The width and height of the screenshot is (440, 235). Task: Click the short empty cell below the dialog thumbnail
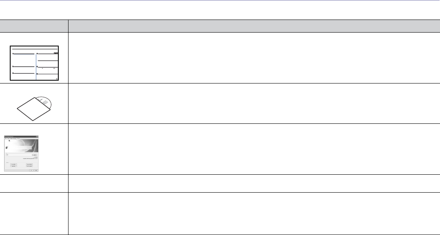click(x=34, y=183)
